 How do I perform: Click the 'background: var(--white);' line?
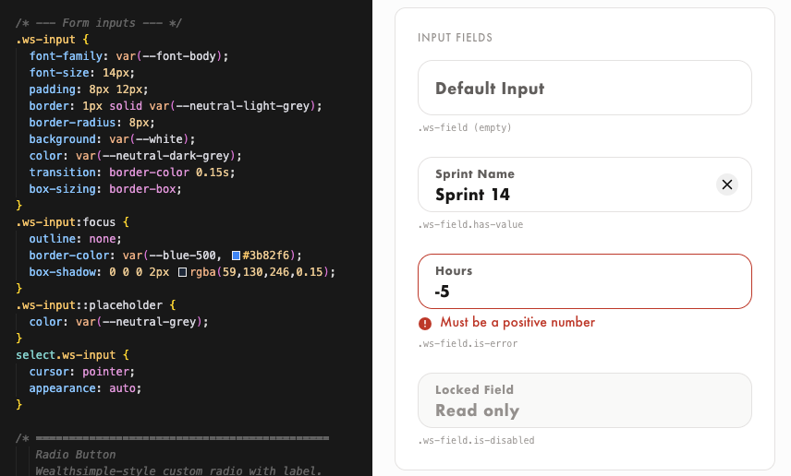112,139
